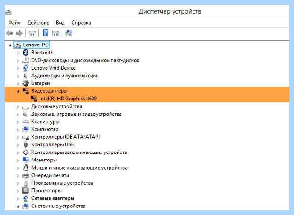Click the Программные устройства device icon
This screenshot has width=294, height=215.
pos(26,183)
